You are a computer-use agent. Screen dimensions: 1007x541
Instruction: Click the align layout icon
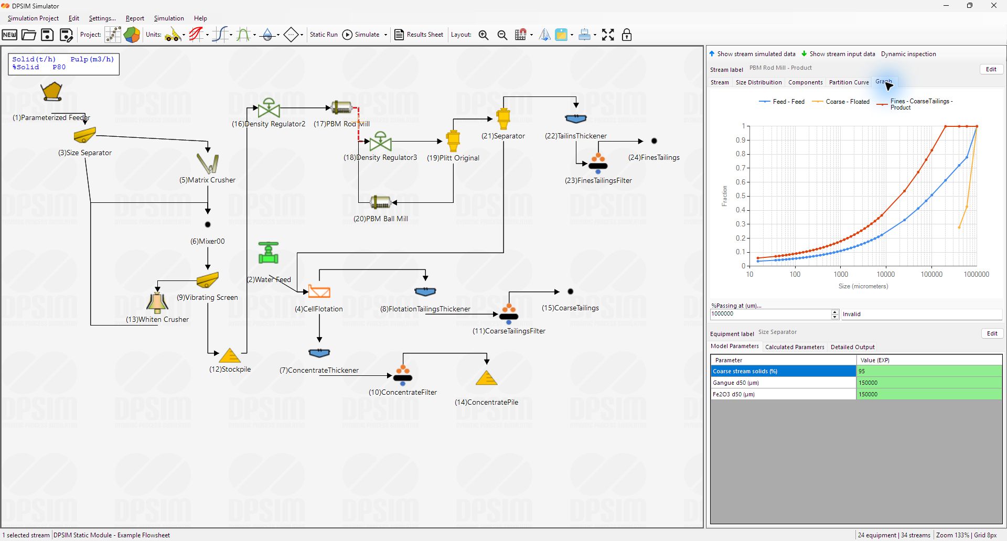585,35
